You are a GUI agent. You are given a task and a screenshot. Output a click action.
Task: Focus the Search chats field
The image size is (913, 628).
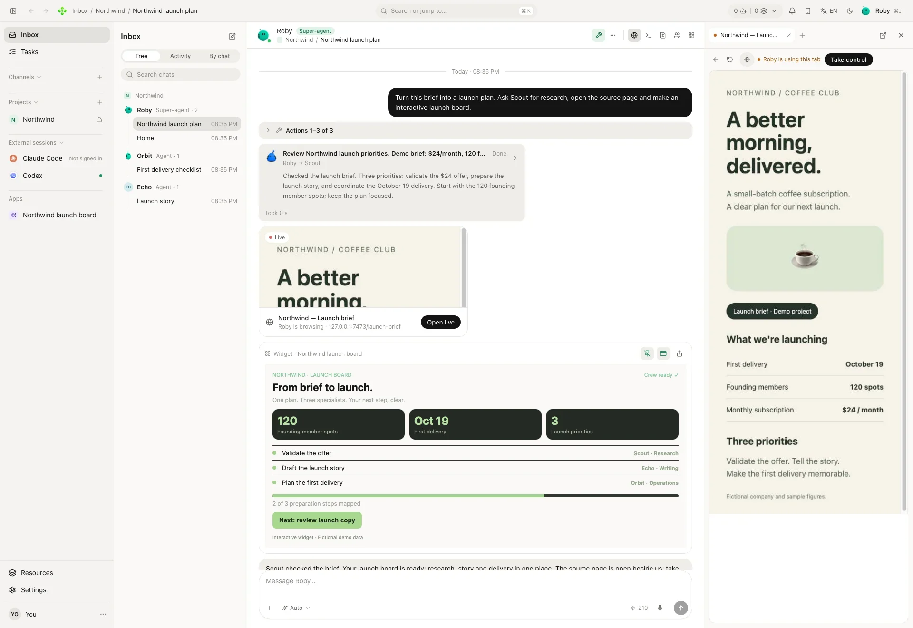coord(180,74)
